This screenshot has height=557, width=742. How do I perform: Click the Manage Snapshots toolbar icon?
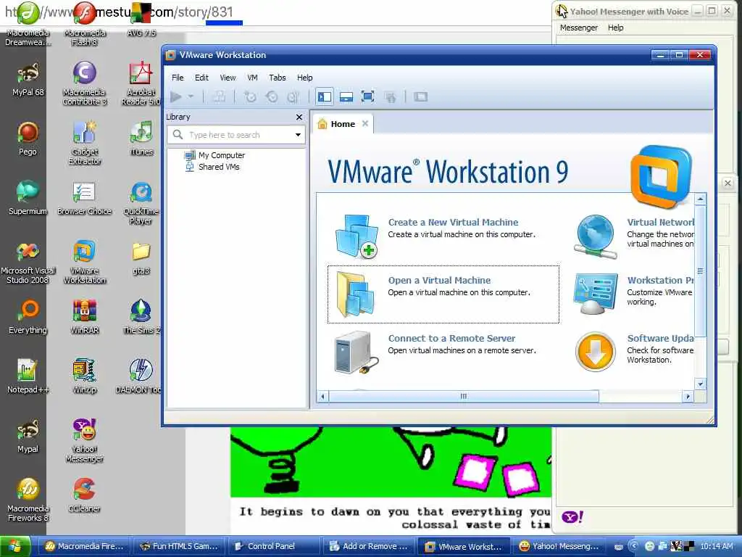293,97
